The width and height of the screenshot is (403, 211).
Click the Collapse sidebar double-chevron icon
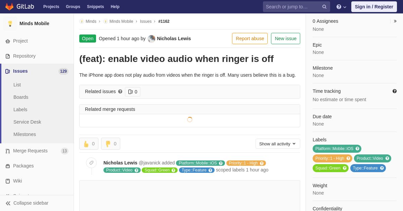[x=8, y=203]
